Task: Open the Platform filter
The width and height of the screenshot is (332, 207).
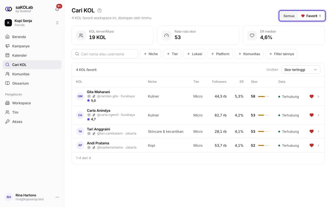Action: coord(220,54)
